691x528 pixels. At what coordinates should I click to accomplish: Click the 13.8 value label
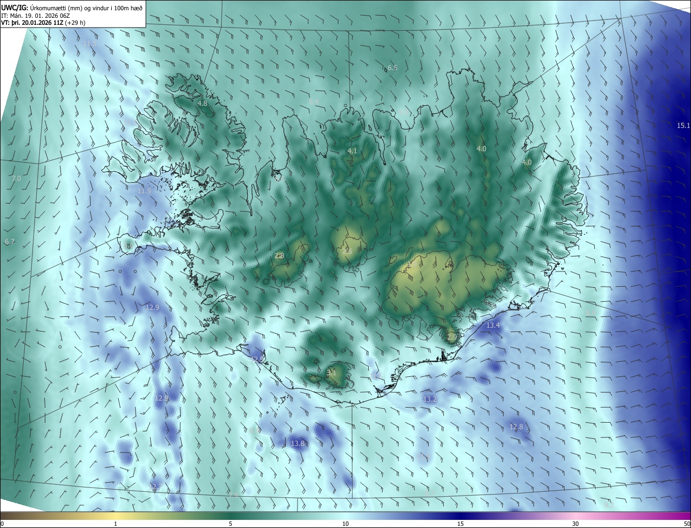tap(298, 444)
